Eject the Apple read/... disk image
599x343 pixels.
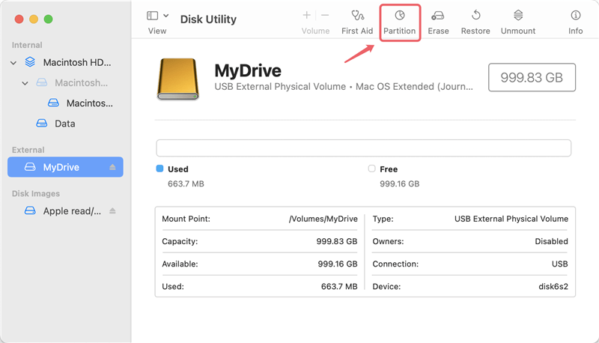(112, 211)
